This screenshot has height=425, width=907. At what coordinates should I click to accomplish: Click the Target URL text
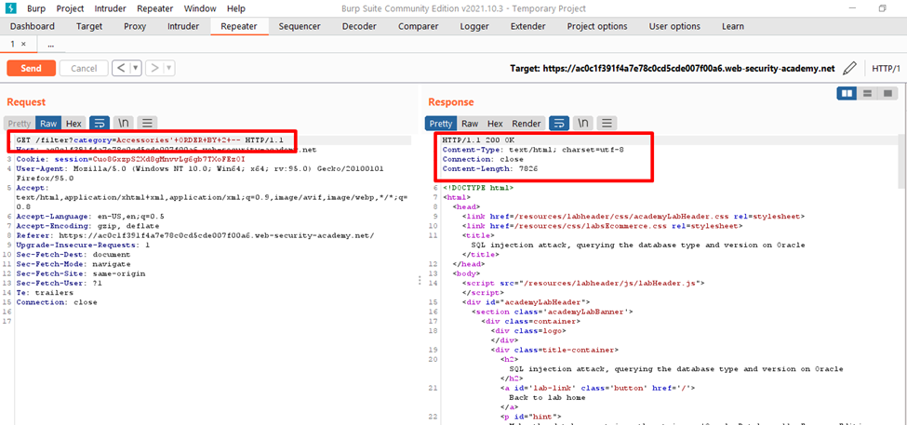click(x=673, y=68)
